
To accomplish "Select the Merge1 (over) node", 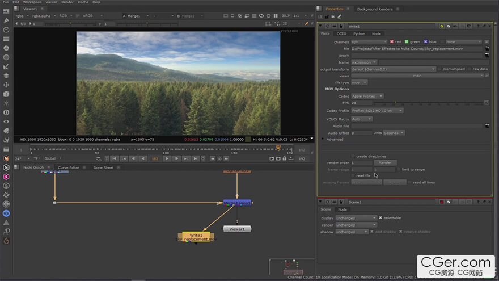I will [237, 203].
